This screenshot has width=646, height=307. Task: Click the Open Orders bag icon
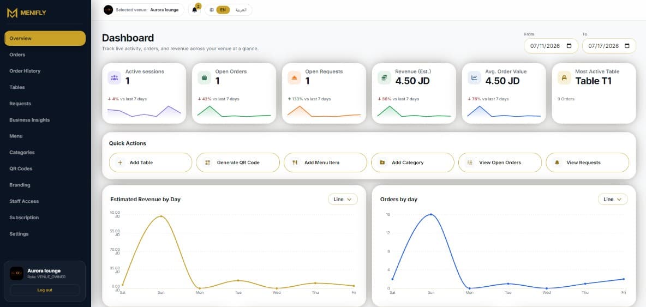pyautogui.click(x=204, y=77)
